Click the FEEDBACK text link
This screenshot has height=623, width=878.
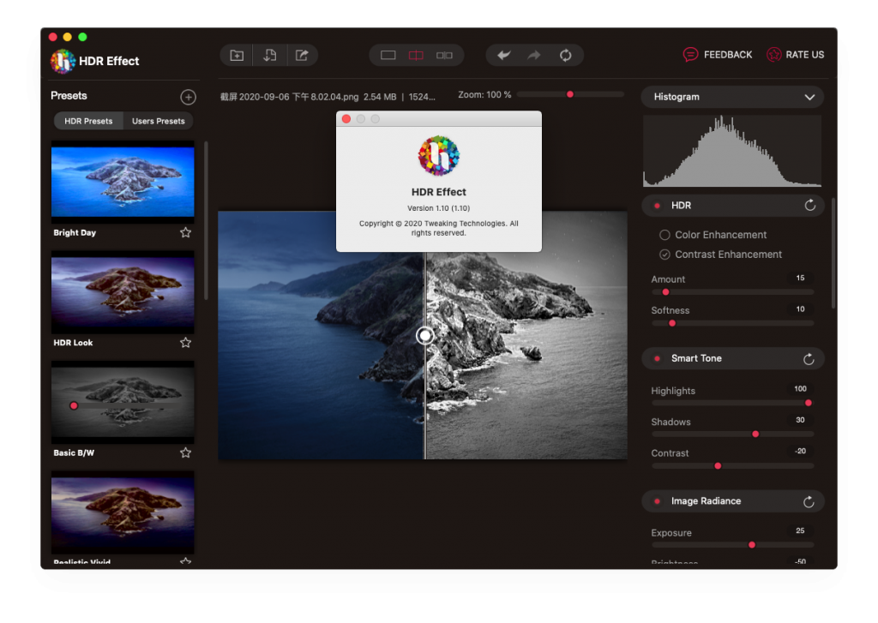728,55
